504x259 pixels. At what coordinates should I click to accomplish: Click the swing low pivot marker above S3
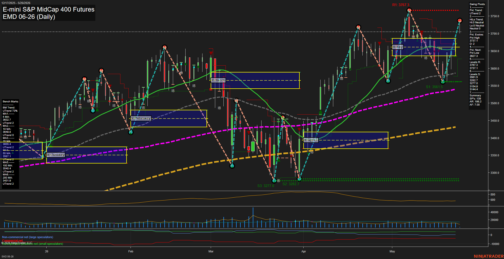(274, 181)
